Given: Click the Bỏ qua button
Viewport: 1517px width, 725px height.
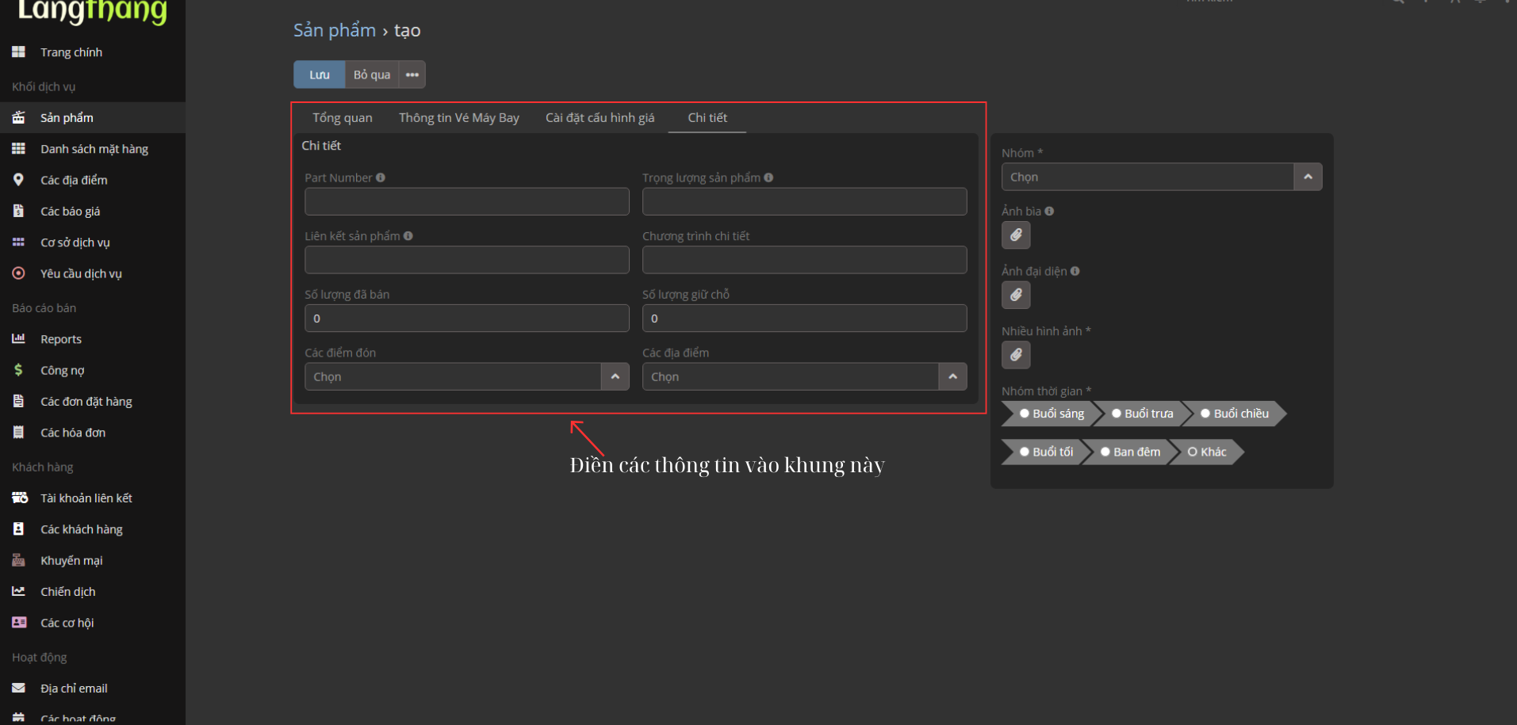Looking at the screenshot, I should coord(372,74).
